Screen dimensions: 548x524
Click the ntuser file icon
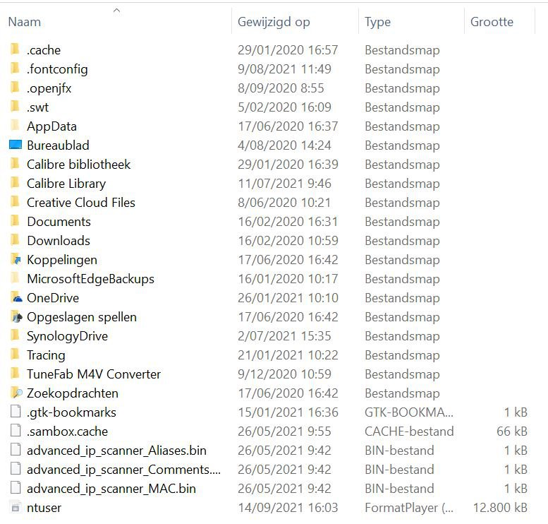click(16, 507)
